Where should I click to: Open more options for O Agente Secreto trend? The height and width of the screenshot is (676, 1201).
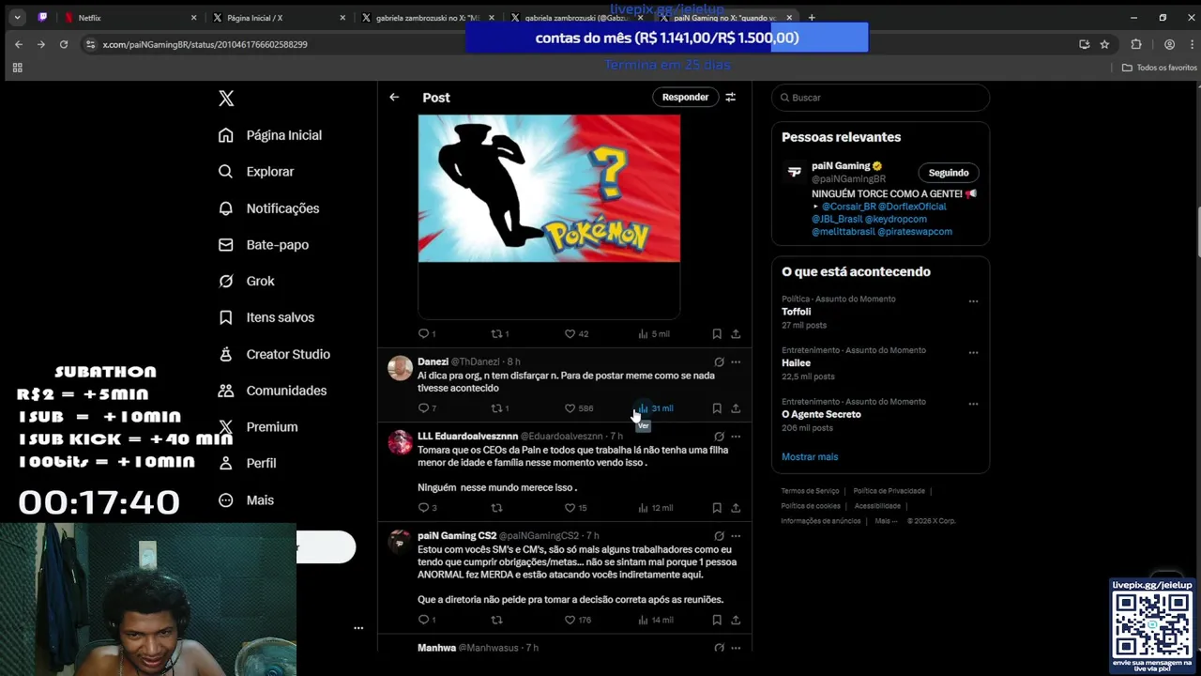pyautogui.click(x=973, y=405)
